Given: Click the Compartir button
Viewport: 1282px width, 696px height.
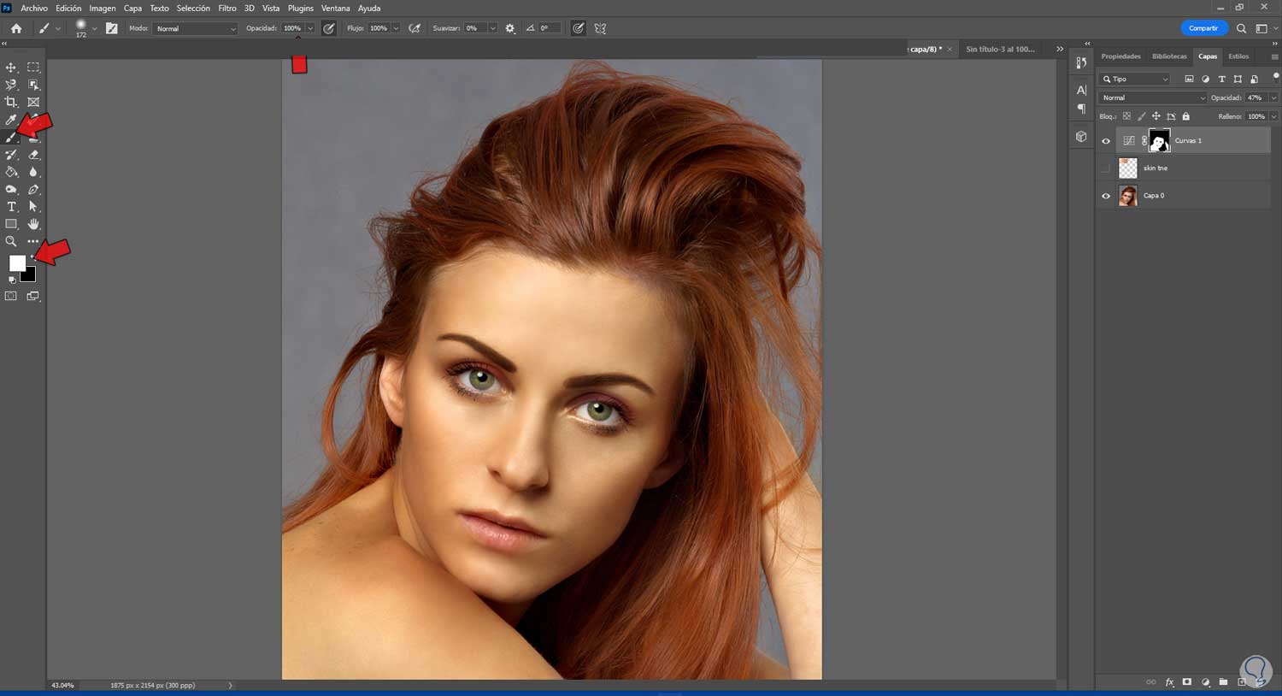Looking at the screenshot, I should (1203, 28).
